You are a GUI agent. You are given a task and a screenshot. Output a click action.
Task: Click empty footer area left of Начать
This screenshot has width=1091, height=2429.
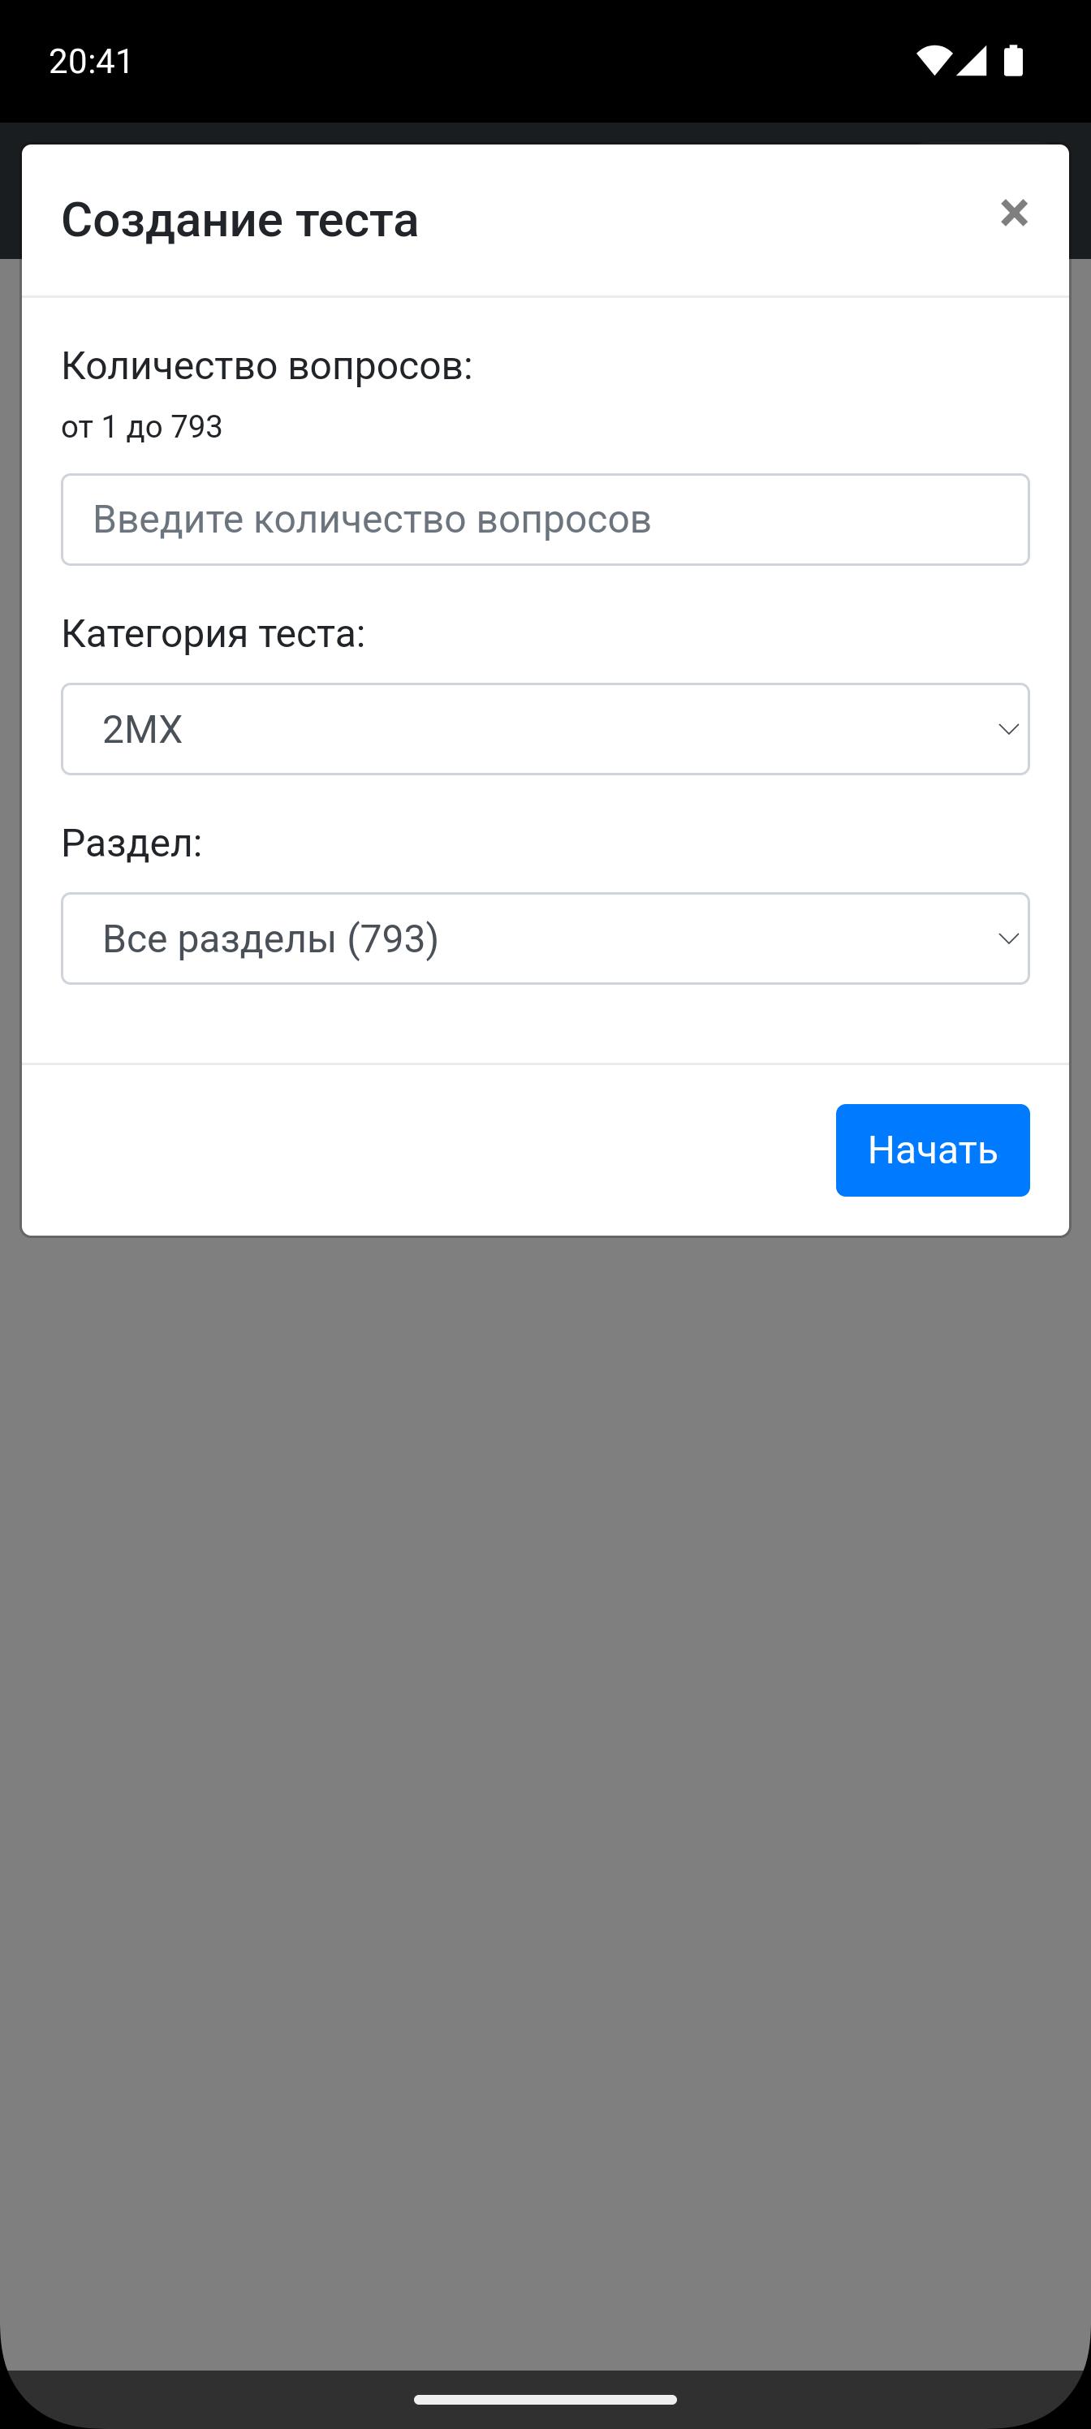coord(425,1150)
